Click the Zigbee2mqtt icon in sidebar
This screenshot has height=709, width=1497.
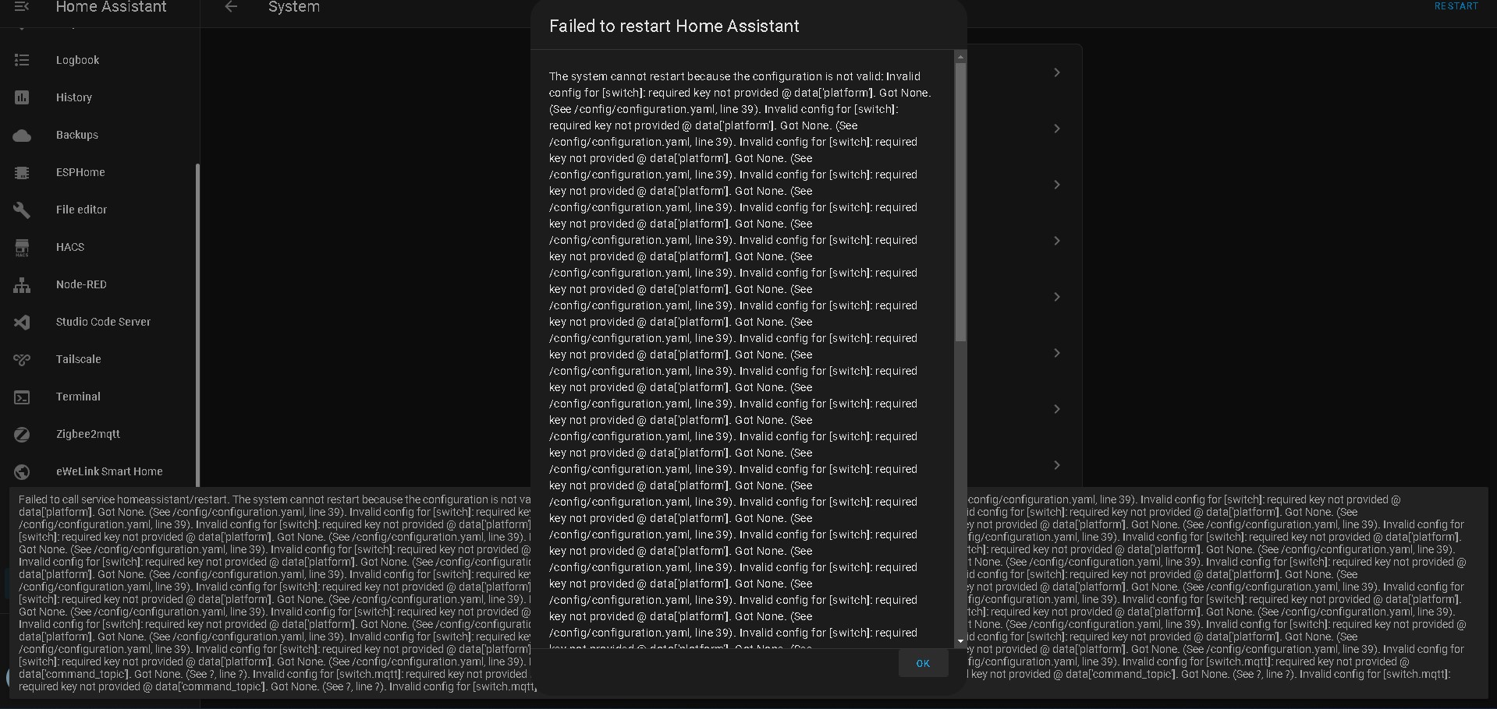22,435
